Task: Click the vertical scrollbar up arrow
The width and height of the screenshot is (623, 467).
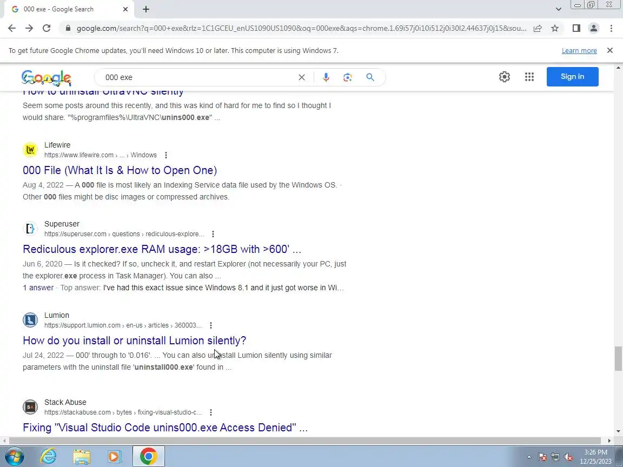Action: 618,68
